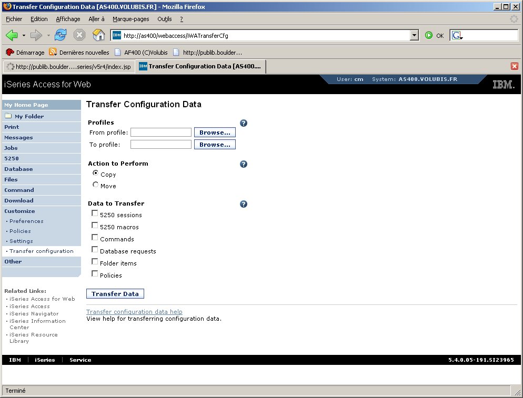The height and width of the screenshot is (398, 523).
Task: Open the browser Home page icon
Action: pos(98,35)
